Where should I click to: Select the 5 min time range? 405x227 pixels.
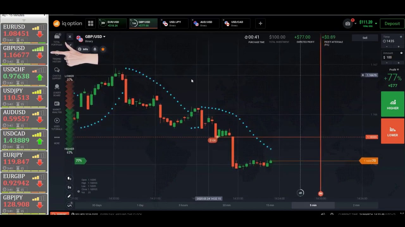[x=313, y=205]
